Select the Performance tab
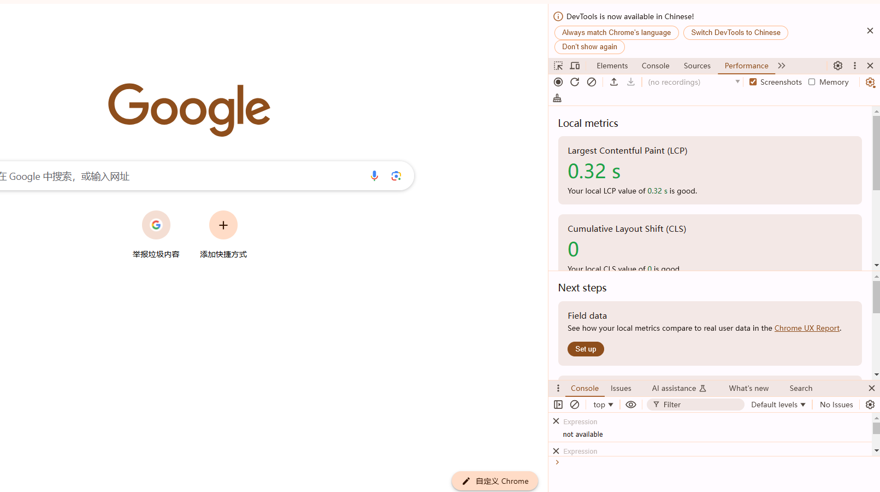The height and width of the screenshot is (492, 880). (746, 66)
